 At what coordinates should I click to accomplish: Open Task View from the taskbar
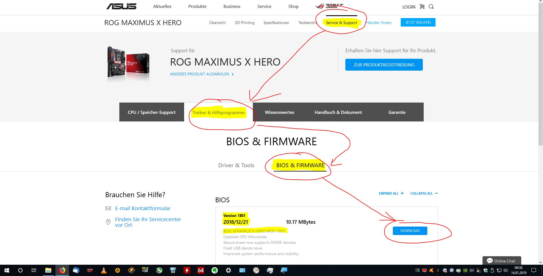pos(34,270)
